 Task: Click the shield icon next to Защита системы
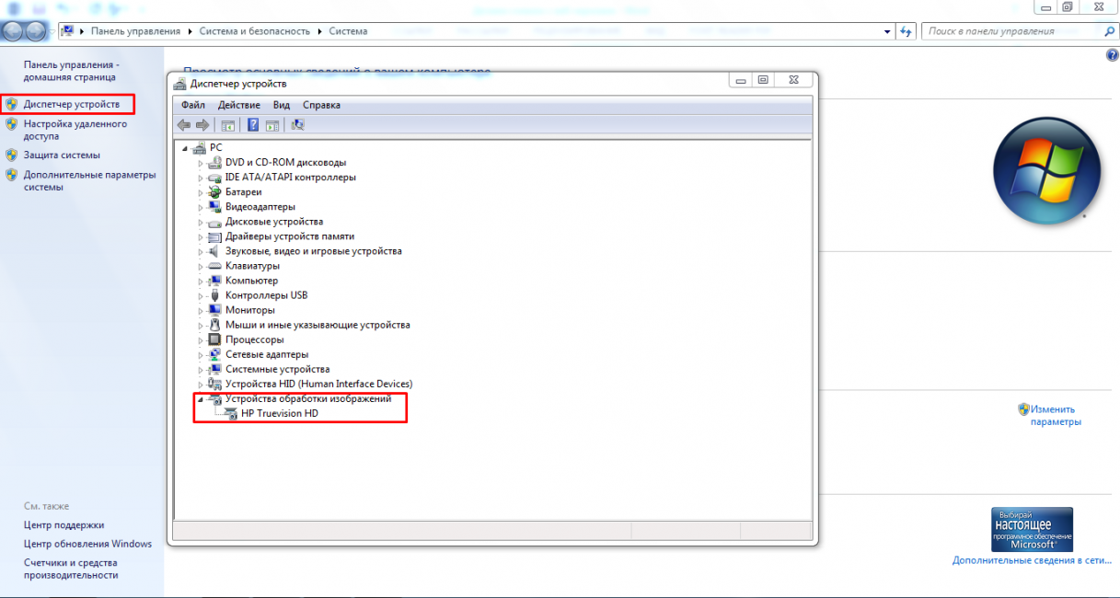pyautogui.click(x=11, y=155)
